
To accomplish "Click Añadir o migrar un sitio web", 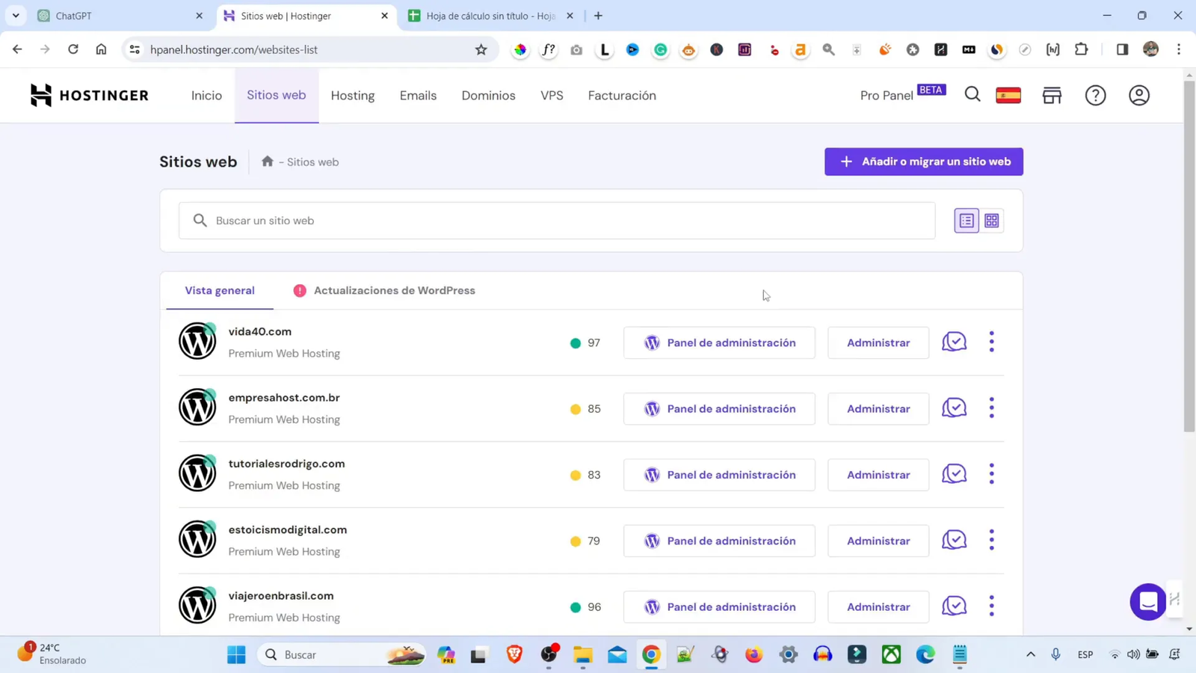I will click(923, 162).
